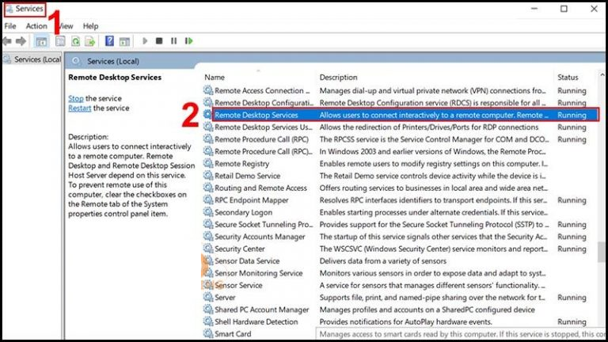Click the vertical scrollbar thumb of services list
608x342 pixels.
pyautogui.click(x=602, y=252)
